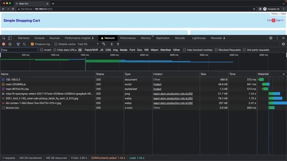Open the Lighthouse tab
Screen dimensions: 287x161
(199, 38)
